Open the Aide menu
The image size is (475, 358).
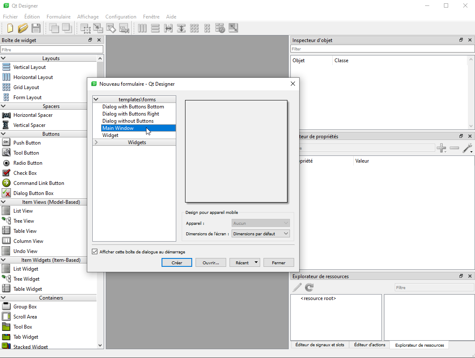tap(171, 17)
